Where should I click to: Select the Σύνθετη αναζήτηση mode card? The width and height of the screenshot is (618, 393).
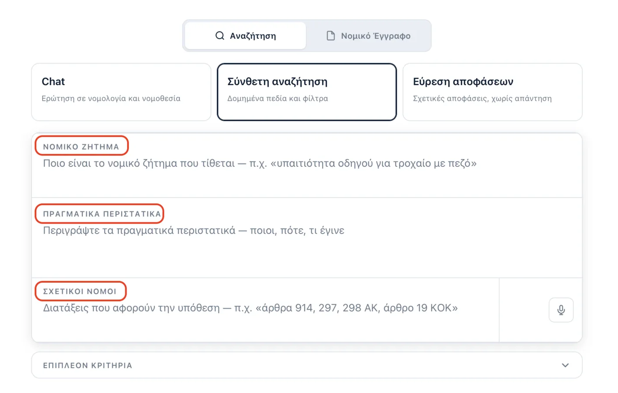pos(307,92)
